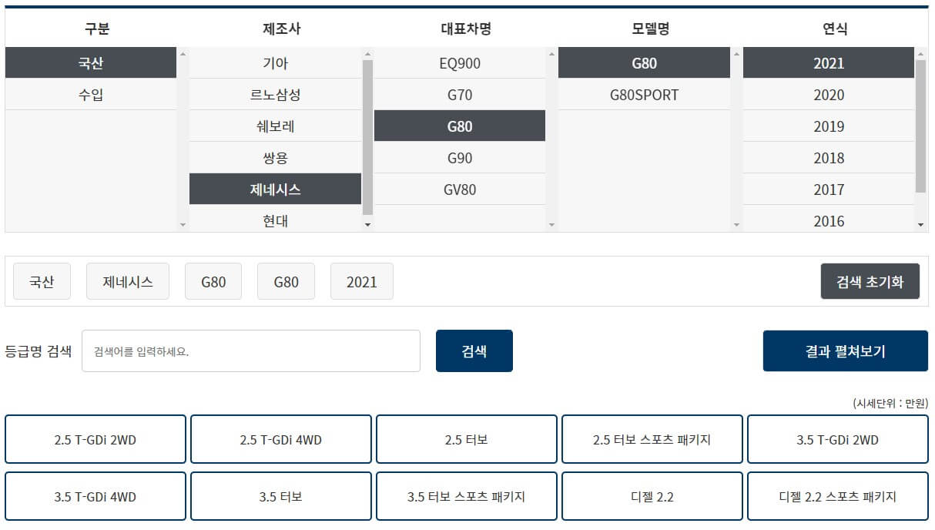The width and height of the screenshot is (935, 530).
Task: Pick model year 2021 in 연식 list
Action: click(x=829, y=63)
